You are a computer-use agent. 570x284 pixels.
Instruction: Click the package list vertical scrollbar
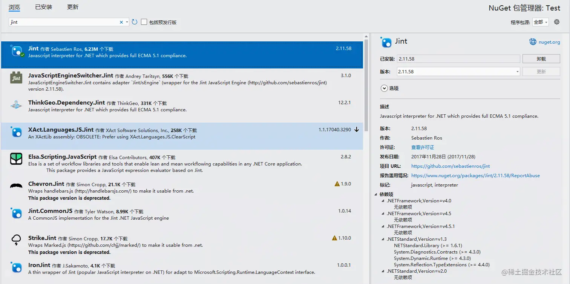pyautogui.click(x=366, y=85)
